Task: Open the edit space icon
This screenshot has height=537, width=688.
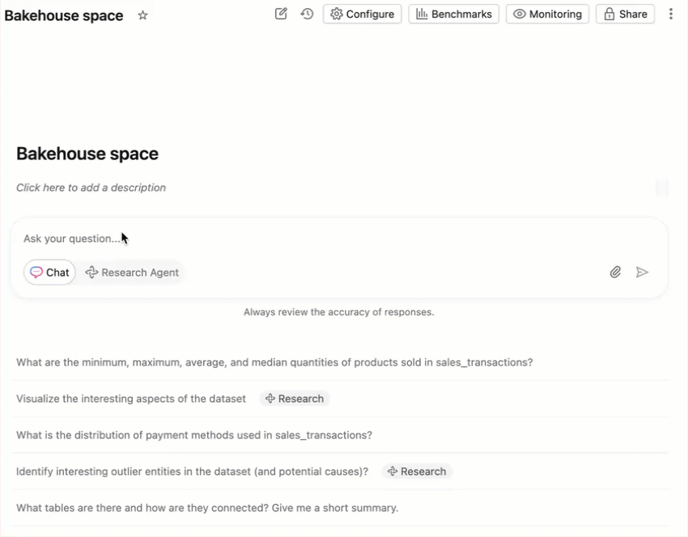Action: 280,14
